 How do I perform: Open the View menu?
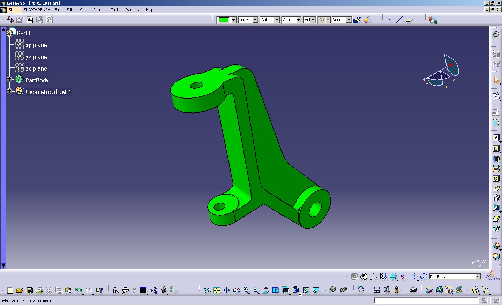click(83, 10)
